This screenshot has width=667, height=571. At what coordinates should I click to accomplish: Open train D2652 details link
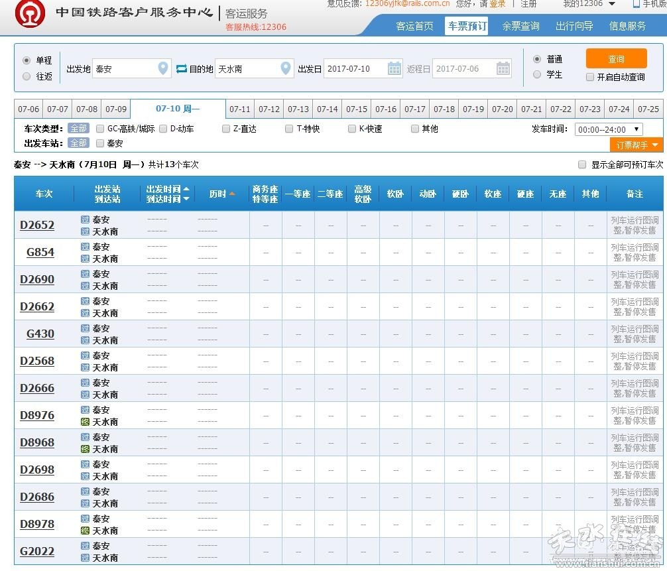pos(37,225)
